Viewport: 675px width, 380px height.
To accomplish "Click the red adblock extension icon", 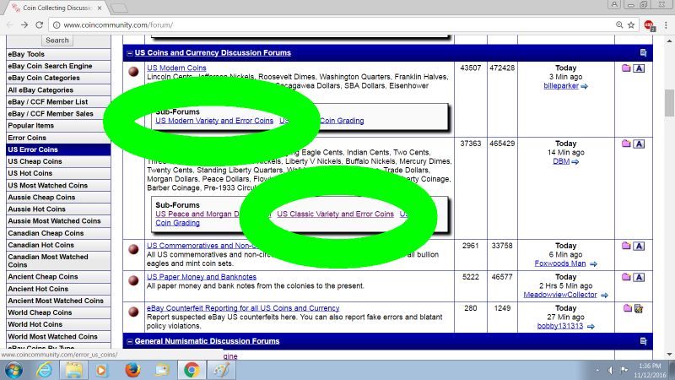I will tap(649, 25).
